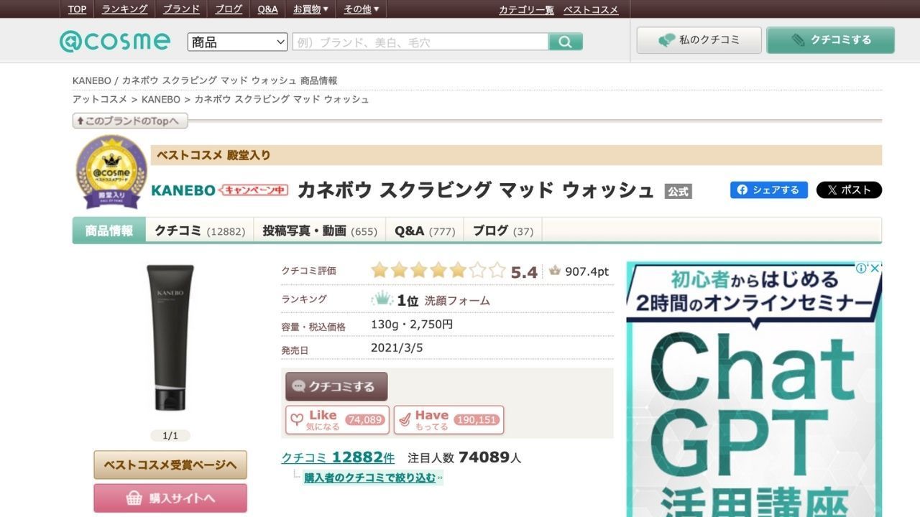Click the Have もってる button

coord(448,420)
